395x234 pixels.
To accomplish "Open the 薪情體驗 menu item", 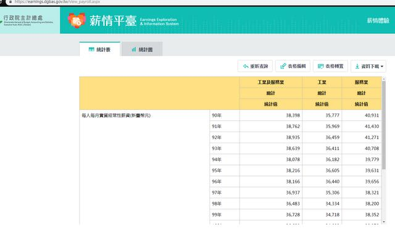I will [x=378, y=20].
